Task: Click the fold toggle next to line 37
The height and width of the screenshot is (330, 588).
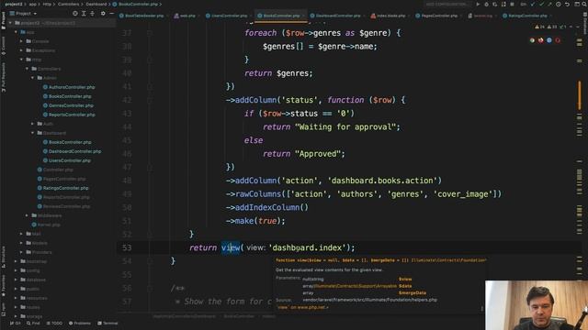Action: point(149,33)
